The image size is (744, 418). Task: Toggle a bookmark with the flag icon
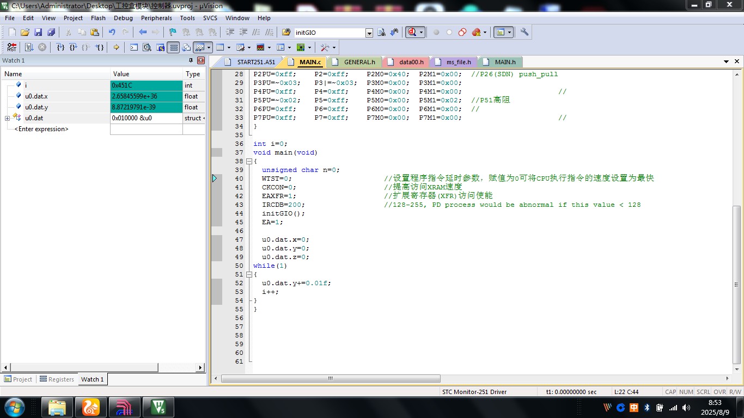pyautogui.click(x=173, y=32)
